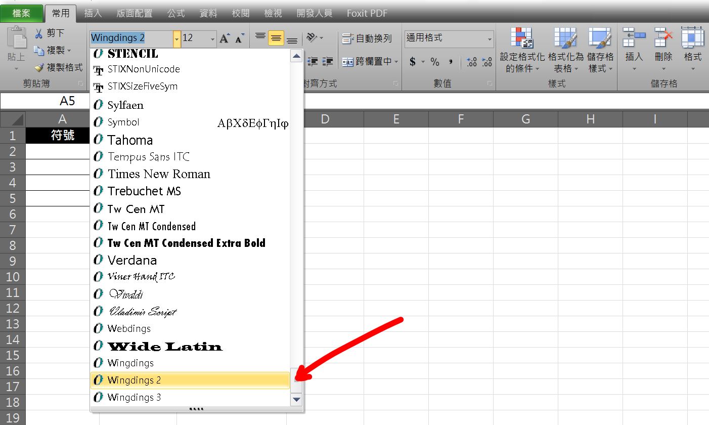
Task: Open the Copy (複製) dropdown arrow
Action: [69, 50]
